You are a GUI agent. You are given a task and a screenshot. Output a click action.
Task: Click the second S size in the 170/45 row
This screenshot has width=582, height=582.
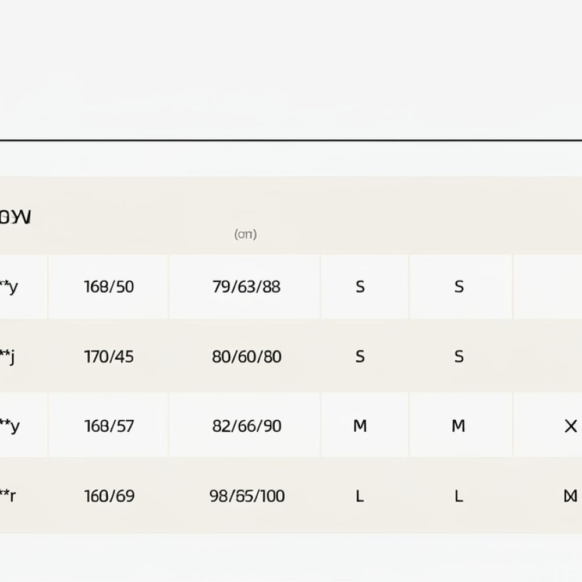point(459,357)
